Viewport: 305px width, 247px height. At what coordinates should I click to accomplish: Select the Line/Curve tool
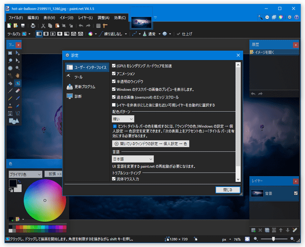tap(17, 114)
